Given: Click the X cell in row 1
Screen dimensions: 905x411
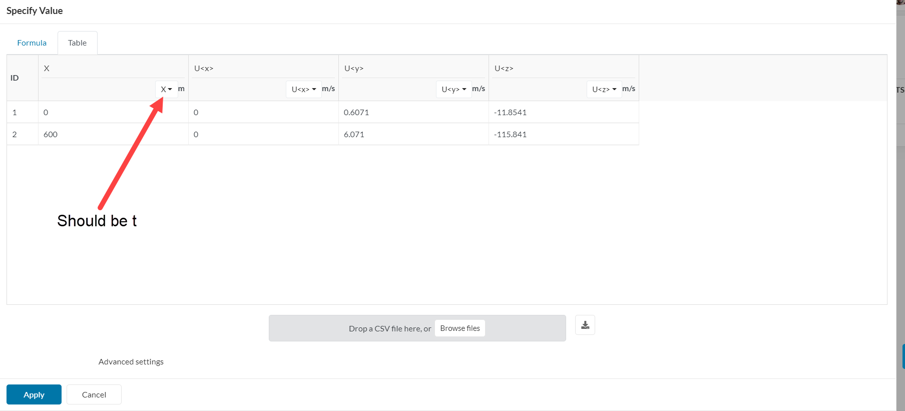Looking at the screenshot, I should pyautogui.click(x=113, y=112).
